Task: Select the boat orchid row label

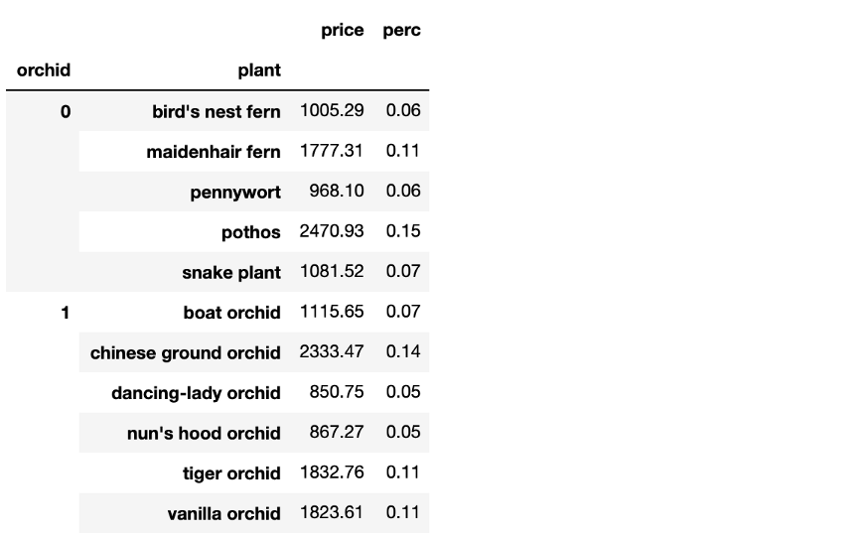Action: click(231, 313)
